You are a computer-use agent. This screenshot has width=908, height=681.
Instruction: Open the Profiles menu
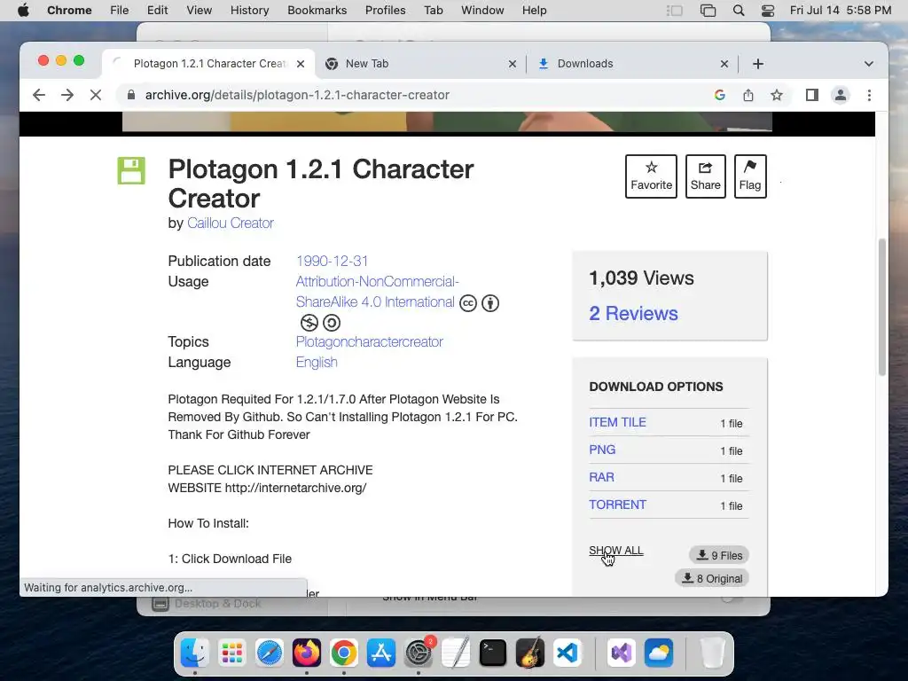[385, 11]
